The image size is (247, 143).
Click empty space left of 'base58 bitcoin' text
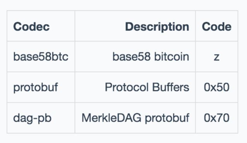click(x=94, y=57)
